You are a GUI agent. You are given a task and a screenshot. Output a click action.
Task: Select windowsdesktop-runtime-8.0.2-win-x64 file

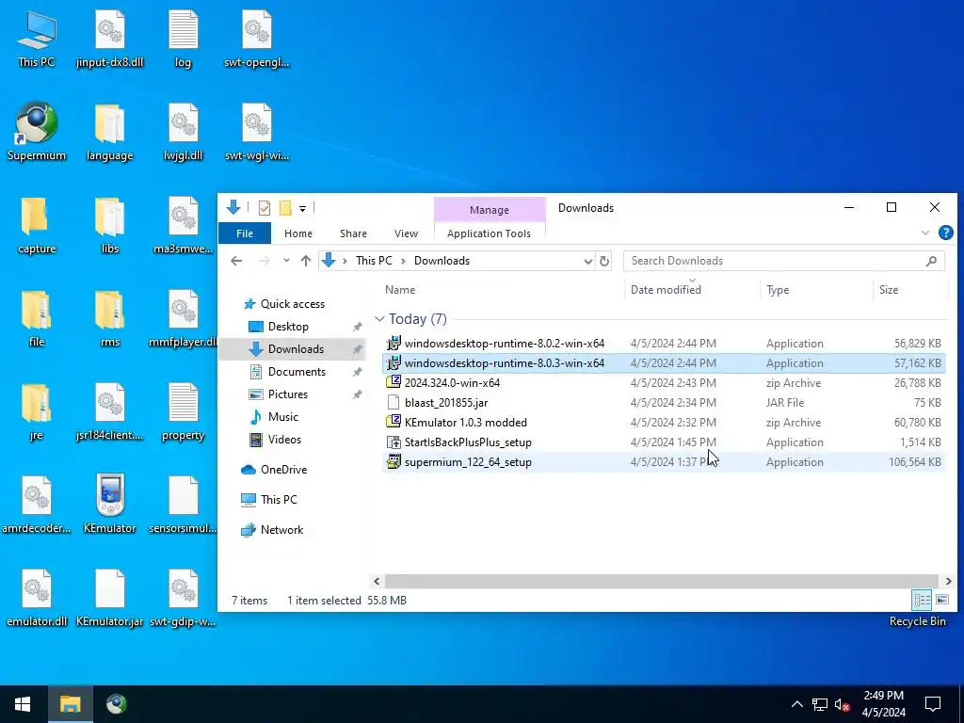point(664,343)
